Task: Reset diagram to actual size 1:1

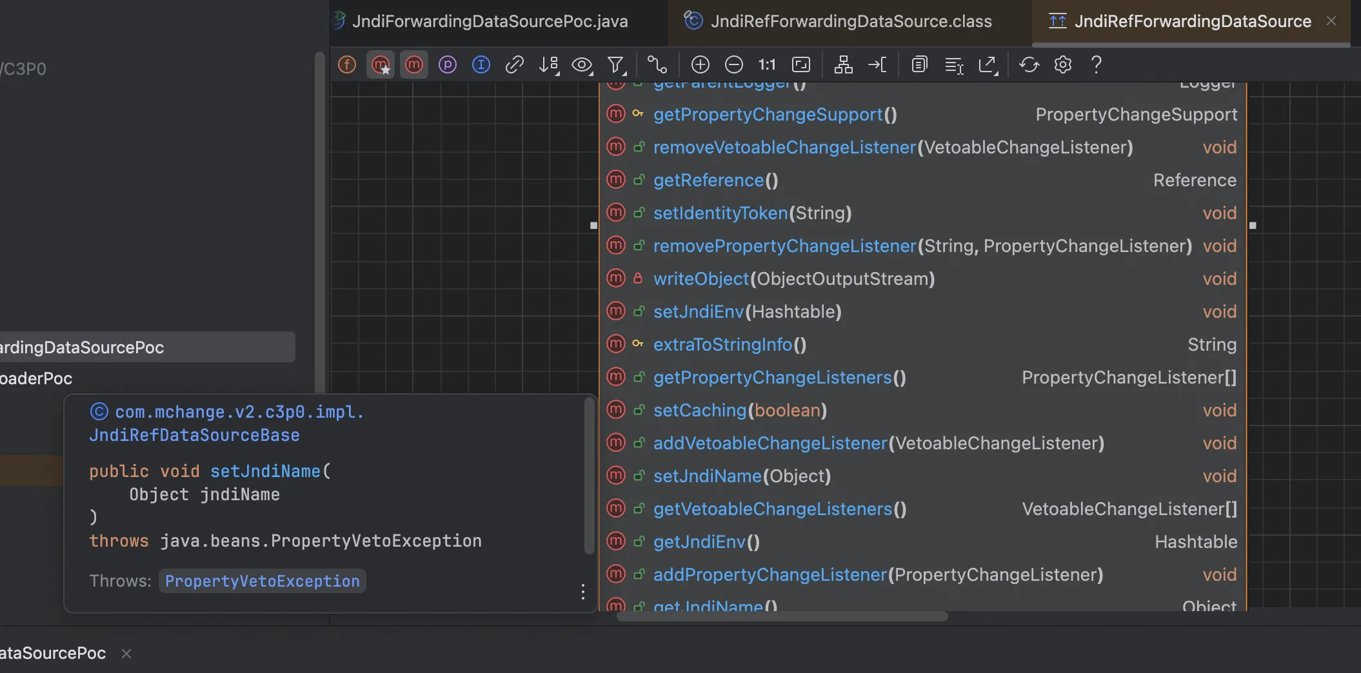Action: (x=767, y=64)
